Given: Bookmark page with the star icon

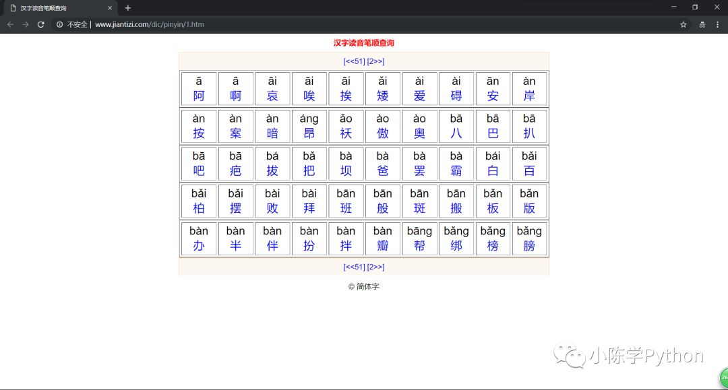Looking at the screenshot, I should (684, 24).
